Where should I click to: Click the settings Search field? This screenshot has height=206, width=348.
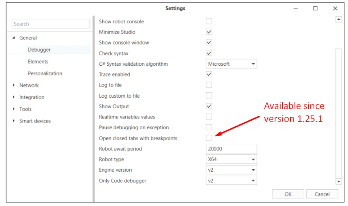[51, 24]
